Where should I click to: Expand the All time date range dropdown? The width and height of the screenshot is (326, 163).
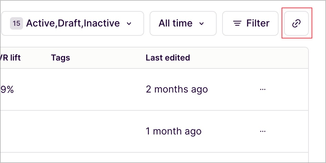click(183, 23)
